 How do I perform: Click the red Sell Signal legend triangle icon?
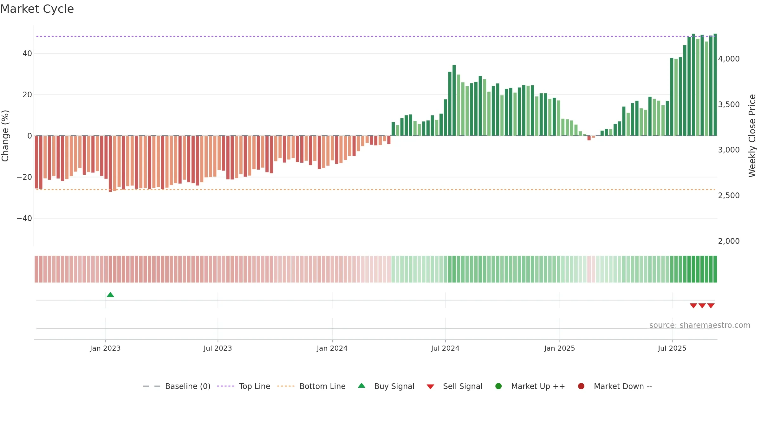[430, 387]
